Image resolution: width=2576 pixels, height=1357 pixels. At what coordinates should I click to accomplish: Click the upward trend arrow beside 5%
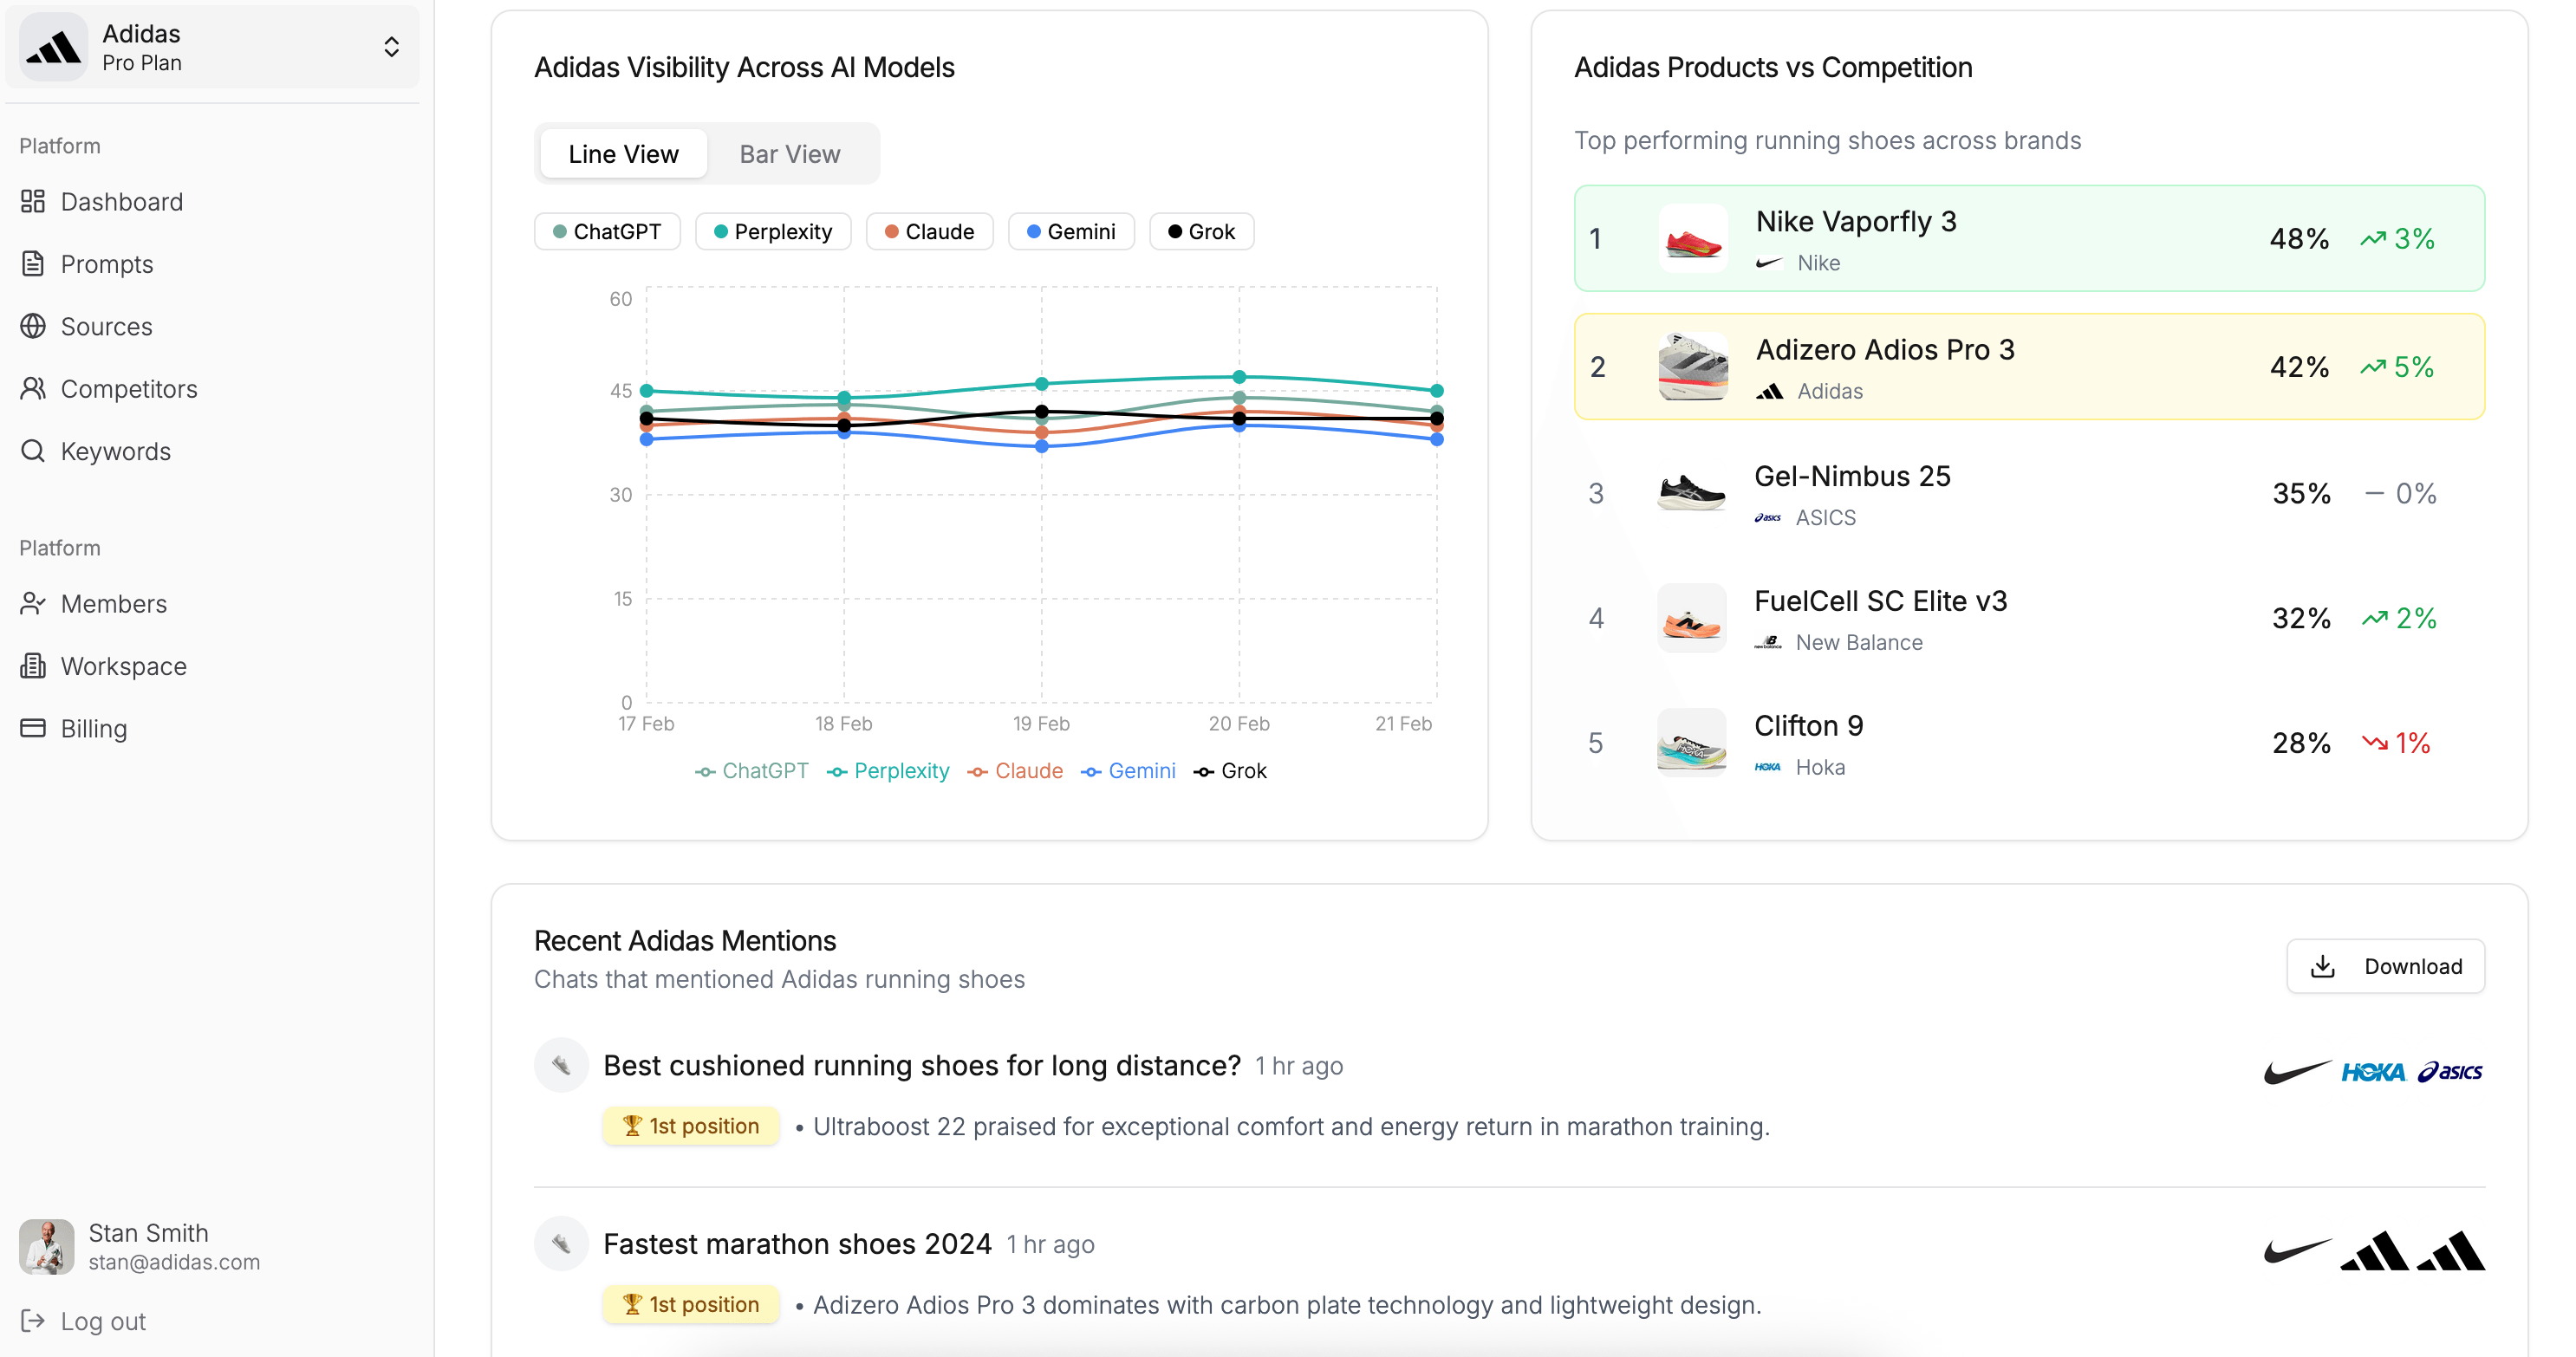coord(2373,366)
